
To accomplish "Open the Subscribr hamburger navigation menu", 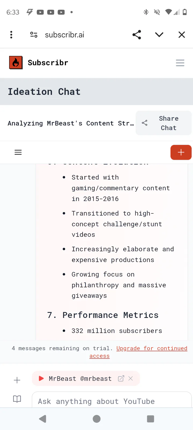I will point(180,63).
